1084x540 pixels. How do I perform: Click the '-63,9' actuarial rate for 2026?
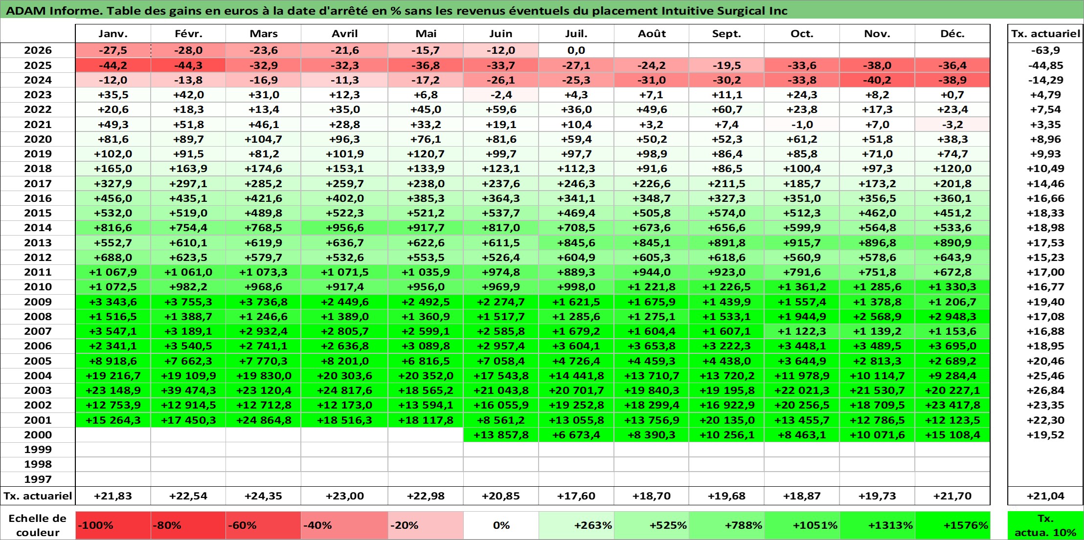pos(1045,50)
